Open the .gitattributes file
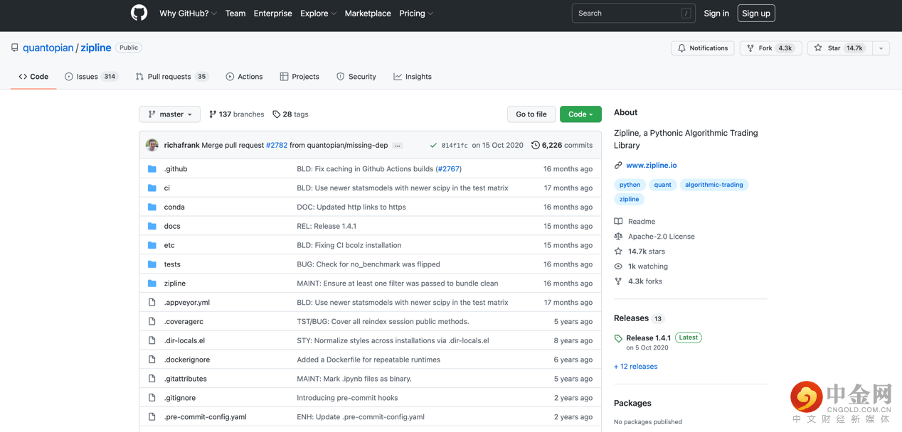The image size is (902, 432). (186, 379)
